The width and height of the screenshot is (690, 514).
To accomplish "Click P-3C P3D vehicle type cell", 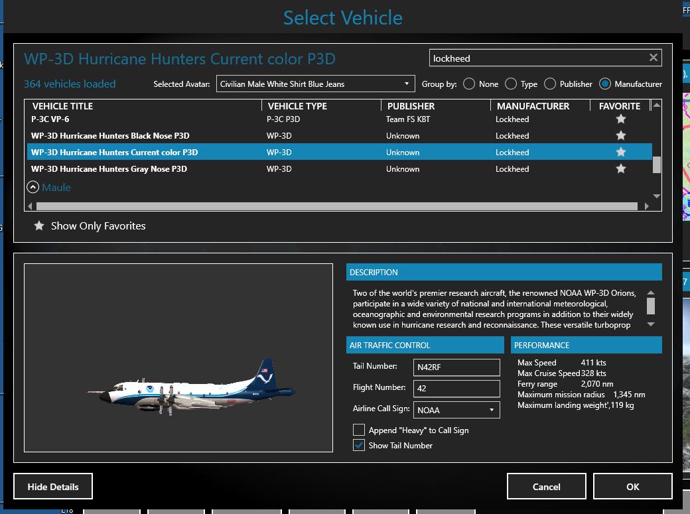I will click(283, 119).
